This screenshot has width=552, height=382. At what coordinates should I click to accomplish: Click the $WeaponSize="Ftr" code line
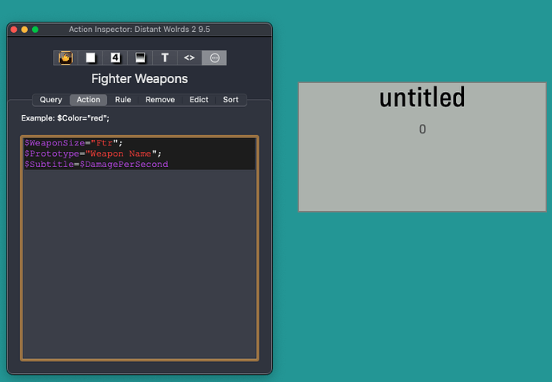tap(74, 143)
